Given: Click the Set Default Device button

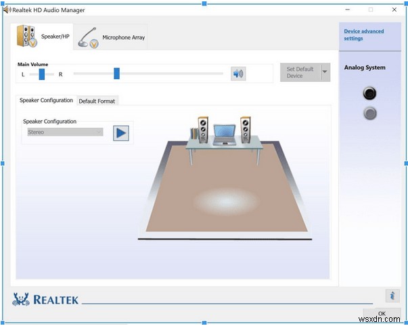Looking at the screenshot, I should pos(300,72).
